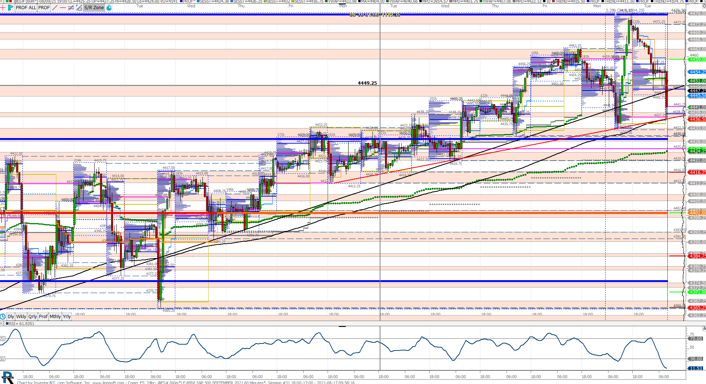This screenshot has width=706, height=384.
Task: Select the parallel channel lines tool
Action: [71, 7]
